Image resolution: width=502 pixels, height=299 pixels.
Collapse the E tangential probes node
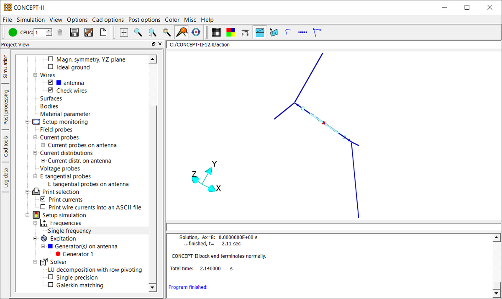(36, 176)
